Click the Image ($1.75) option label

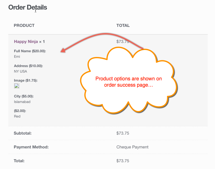tap(26, 80)
